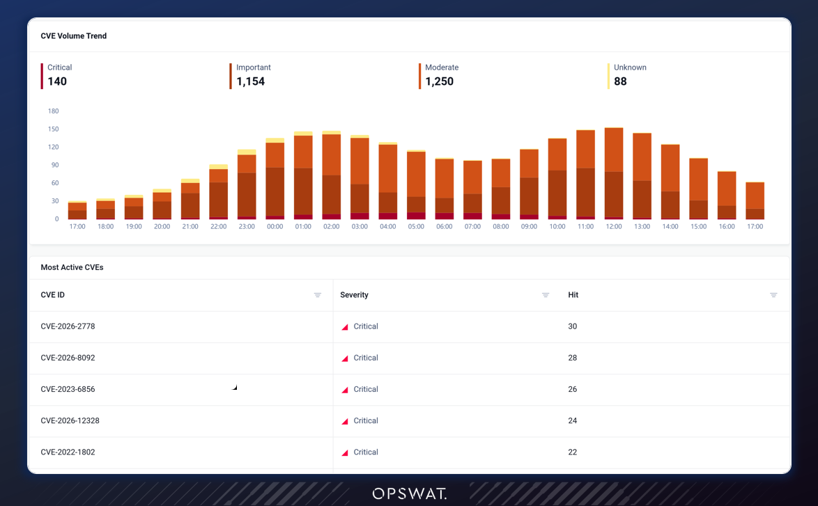Sort by the Severity column header

coord(354,295)
